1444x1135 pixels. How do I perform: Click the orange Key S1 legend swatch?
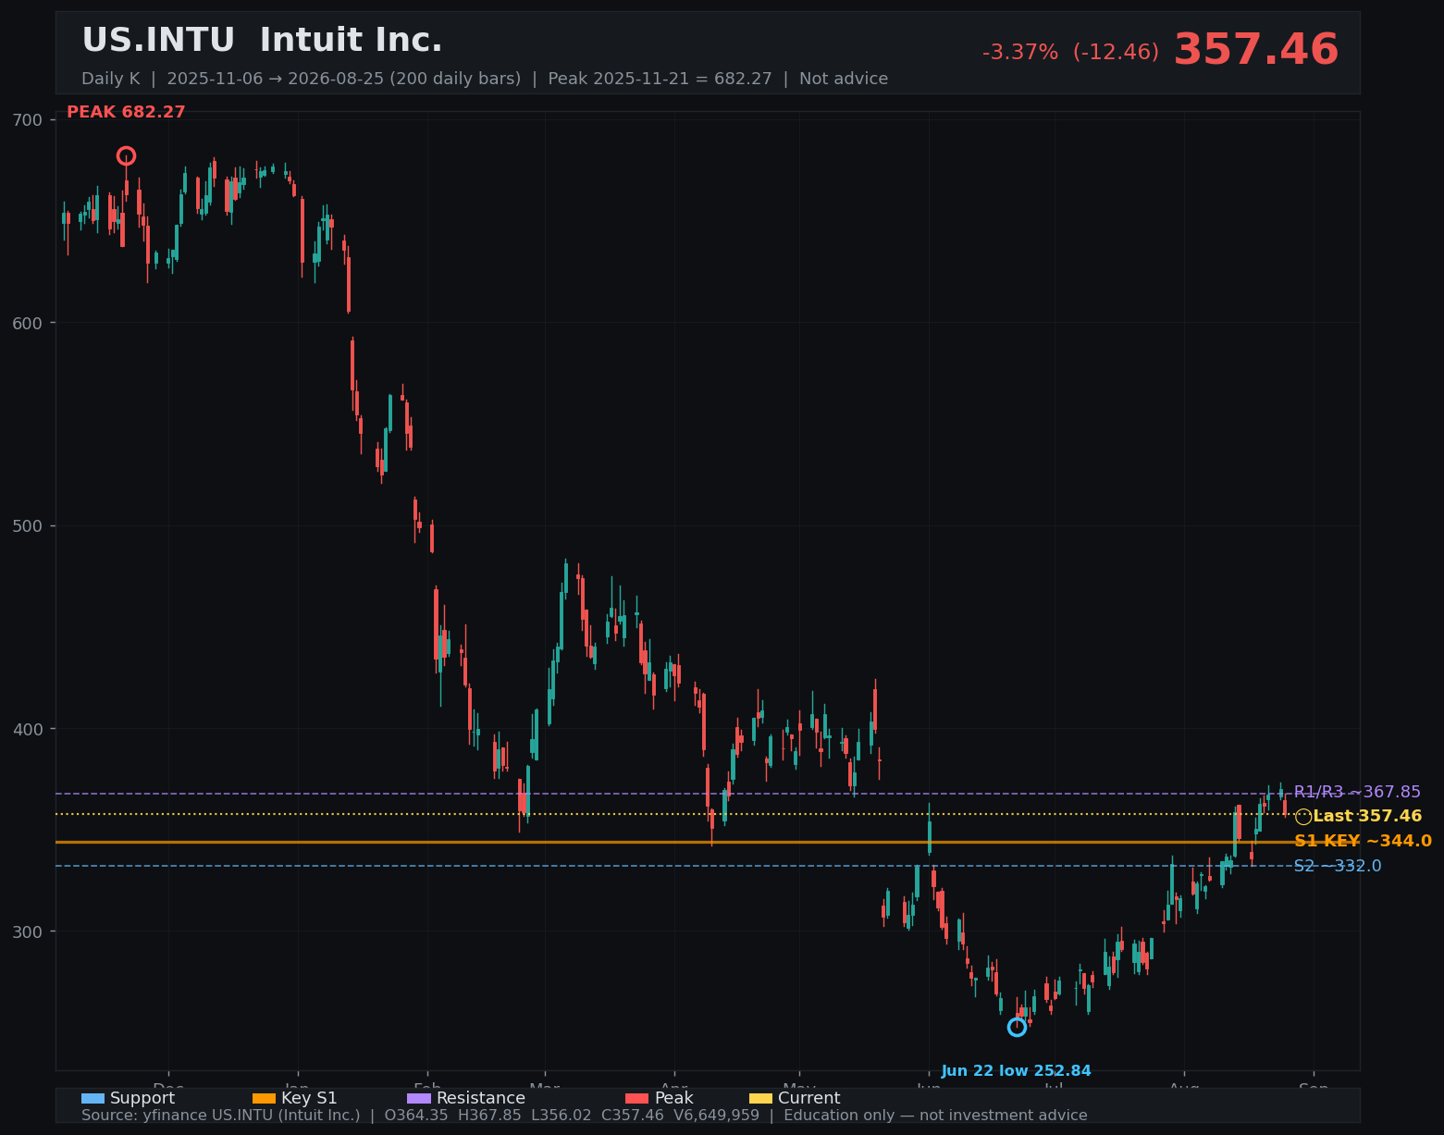pyautogui.click(x=264, y=1098)
